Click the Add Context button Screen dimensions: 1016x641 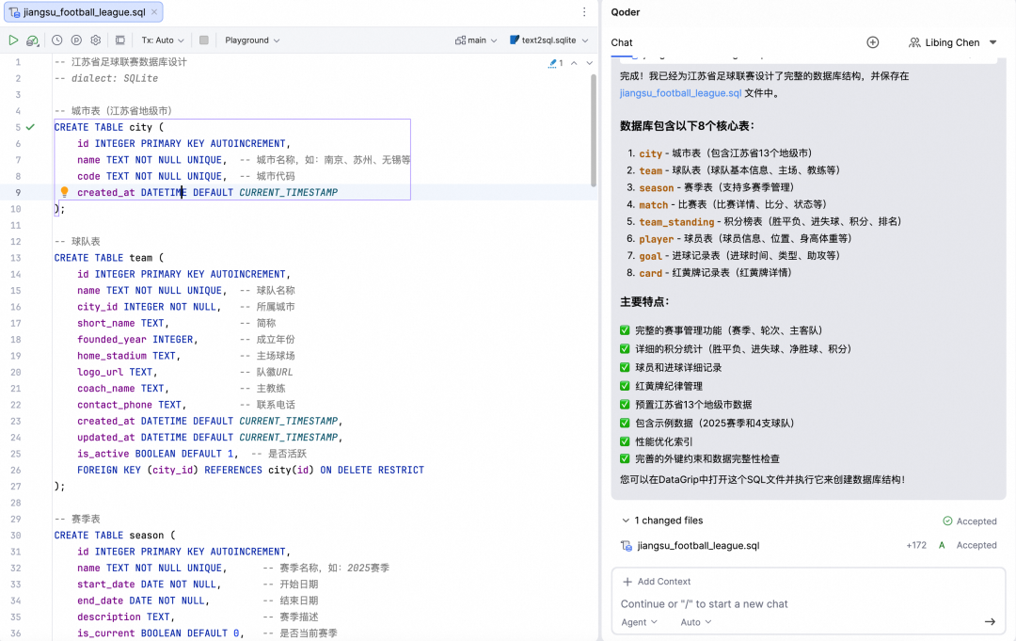(657, 582)
